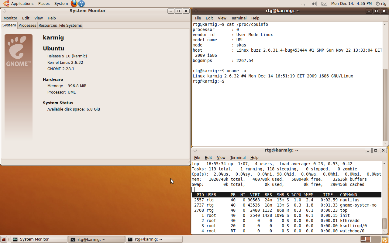Open the blue Help question-mark launcher
The image size is (389, 243).
pyautogui.click(x=81, y=4)
